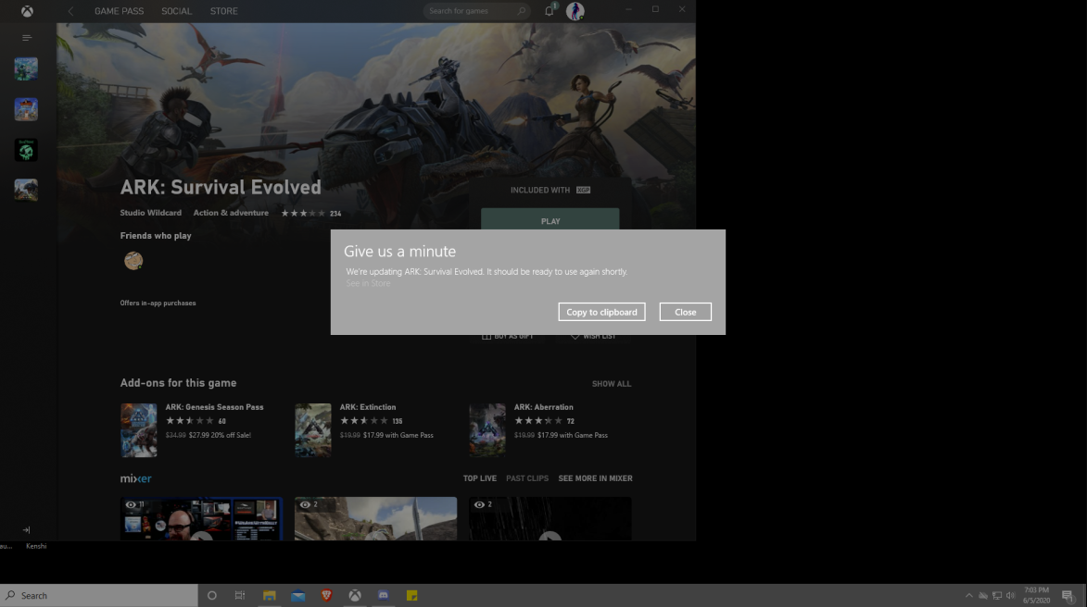Open Discord from taskbar
Viewport: 1087px width, 607px height.
(384, 595)
